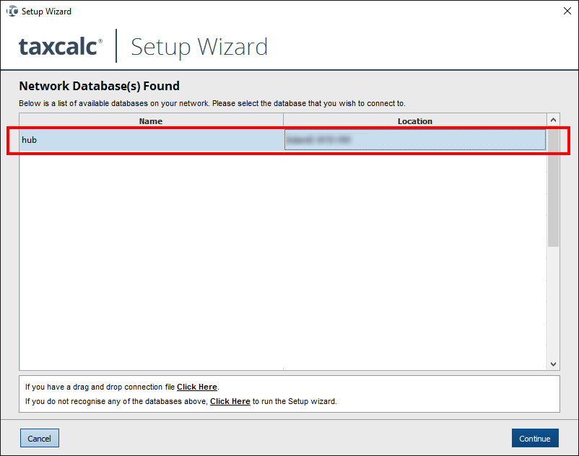Follow the Click Here link to run Setup wizard
Image resolution: width=579 pixels, height=456 pixels.
click(230, 401)
